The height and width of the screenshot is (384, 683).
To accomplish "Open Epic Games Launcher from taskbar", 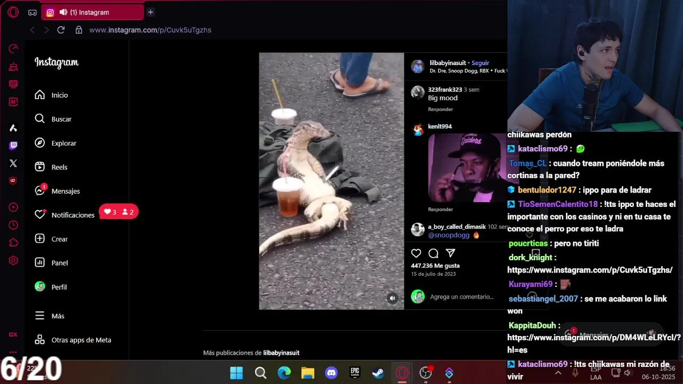I will pos(355,373).
